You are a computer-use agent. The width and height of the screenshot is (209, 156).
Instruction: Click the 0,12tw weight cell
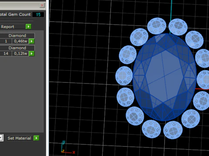(x=20, y=53)
